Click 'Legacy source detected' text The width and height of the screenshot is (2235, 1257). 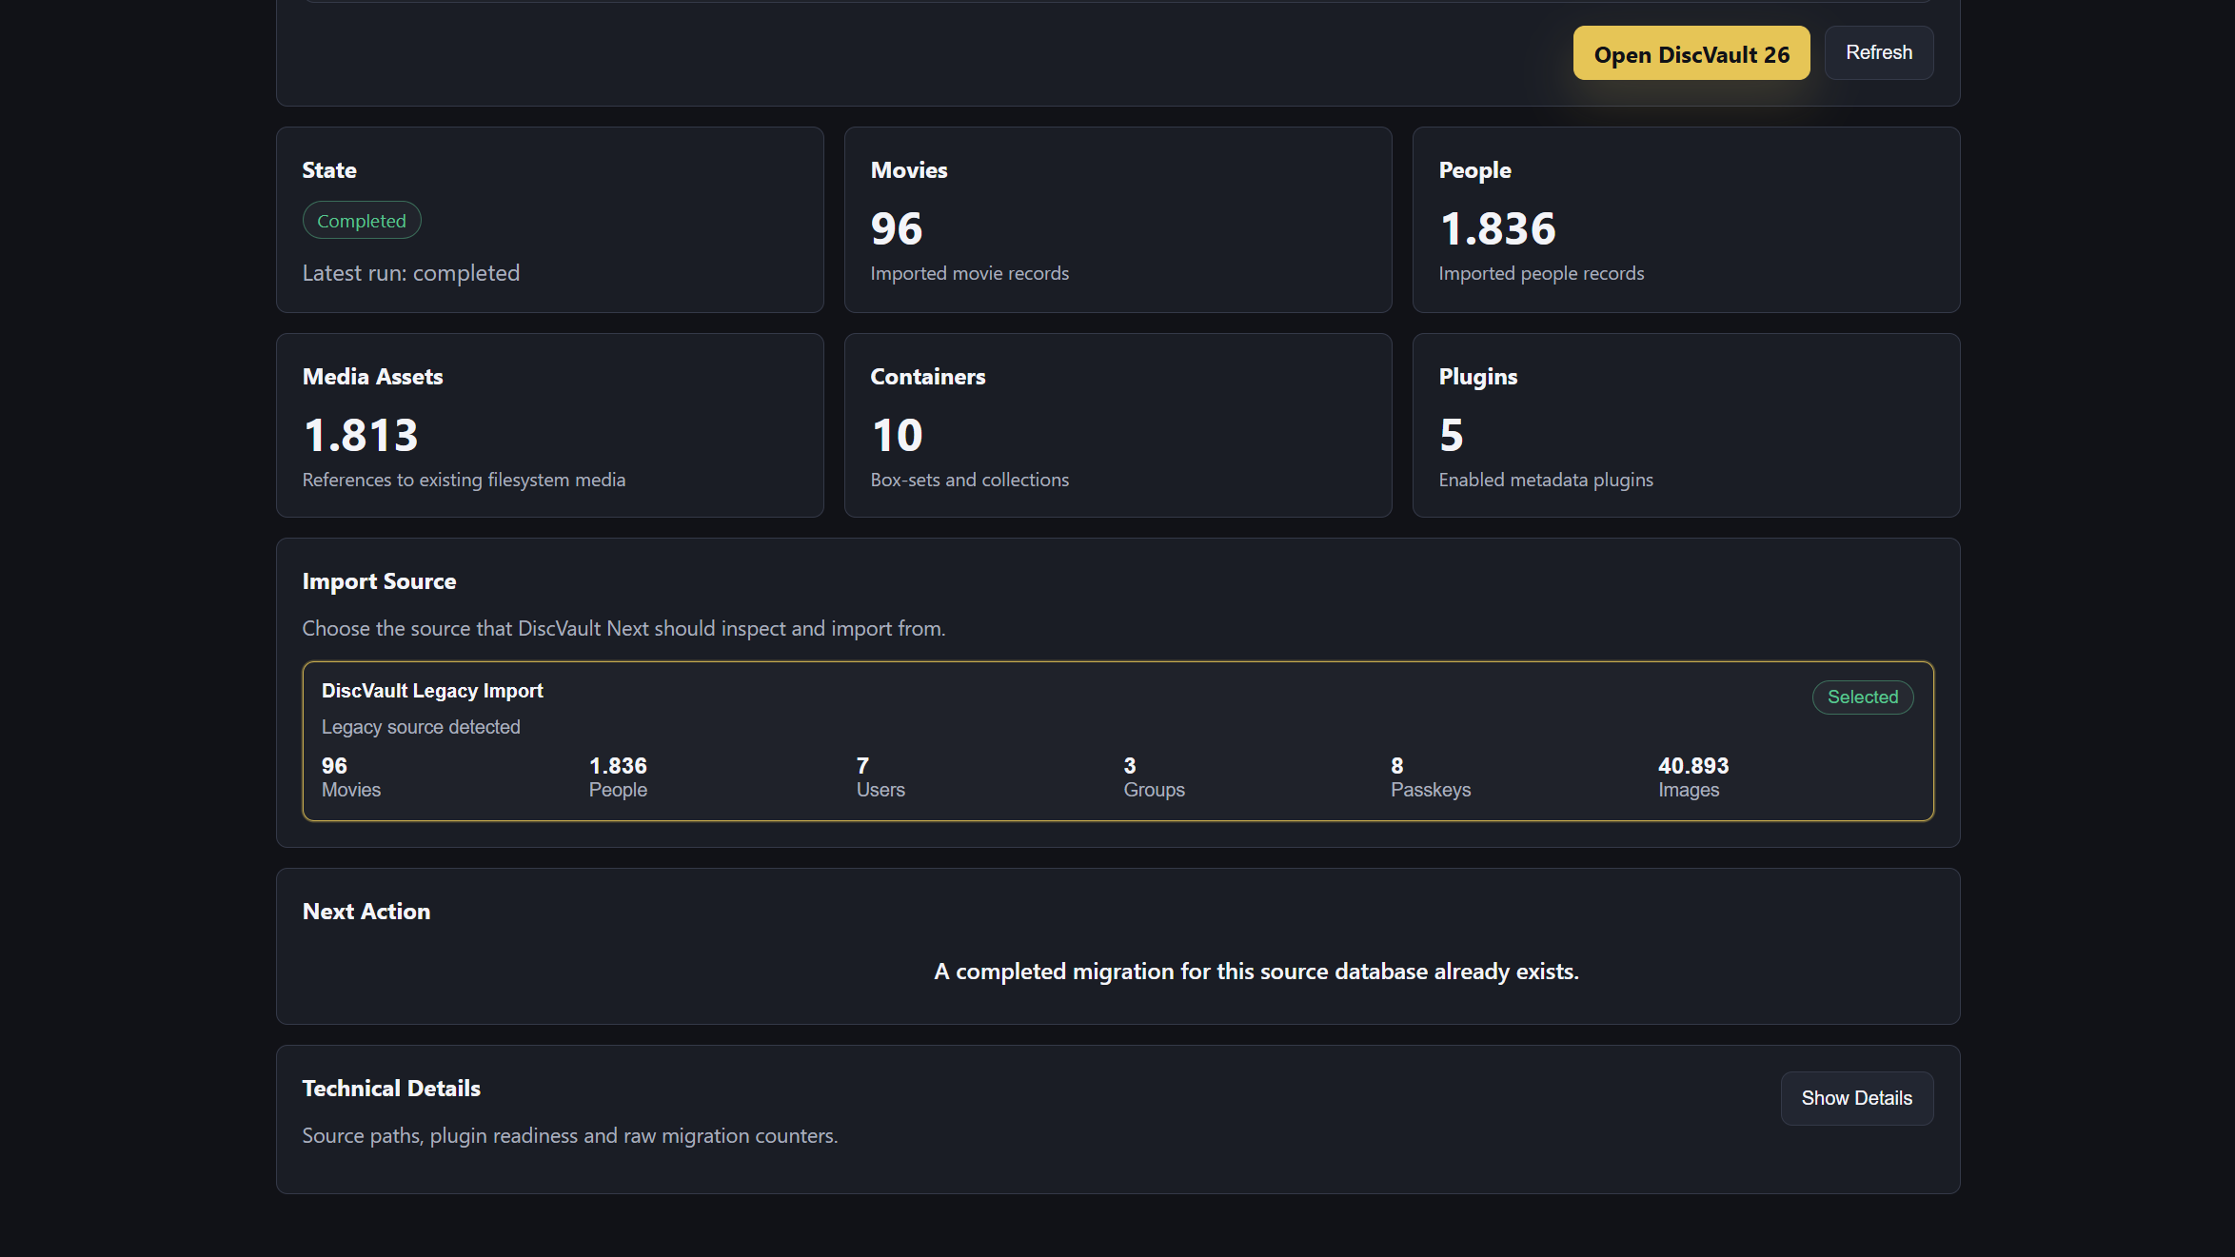click(x=421, y=727)
